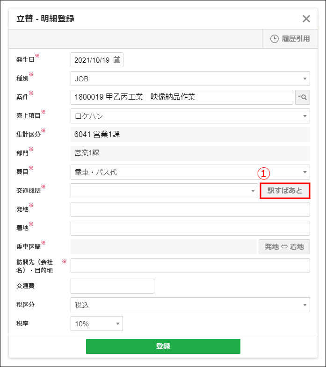
Task: Click the 履歴引用 history button
Action: click(290, 39)
